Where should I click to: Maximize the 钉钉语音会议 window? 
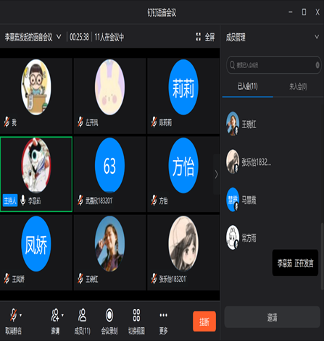click(304, 12)
